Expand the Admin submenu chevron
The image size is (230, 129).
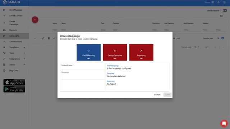point(24,64)
